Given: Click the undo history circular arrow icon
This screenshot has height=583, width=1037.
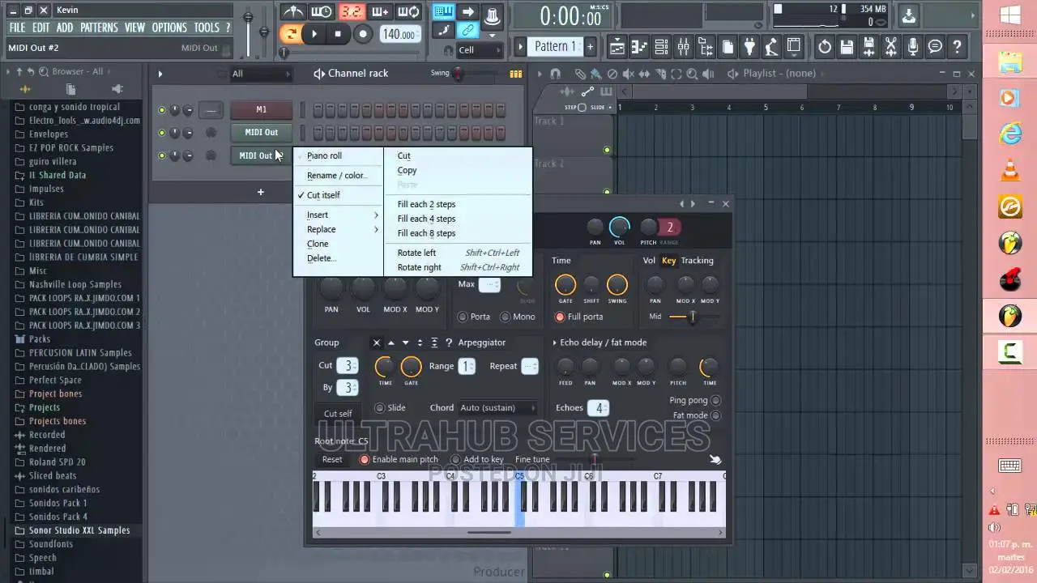Looking at the screenshot, I should coord(825,47).
